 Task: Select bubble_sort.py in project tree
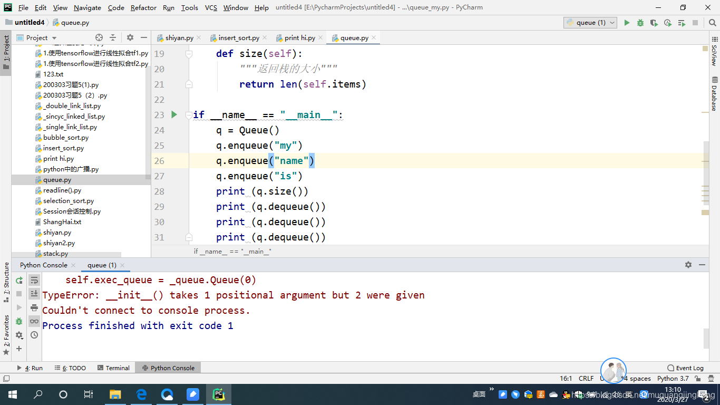pyautogui.click(x=66, y=137)
